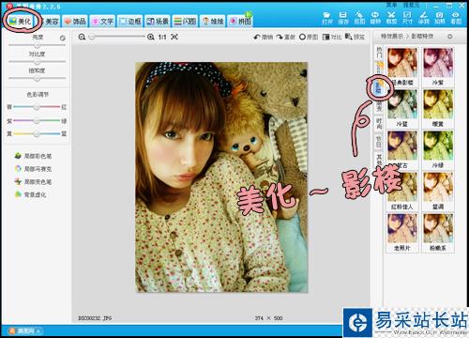
Task: Open the 其他 effects category
Action: 379,159
